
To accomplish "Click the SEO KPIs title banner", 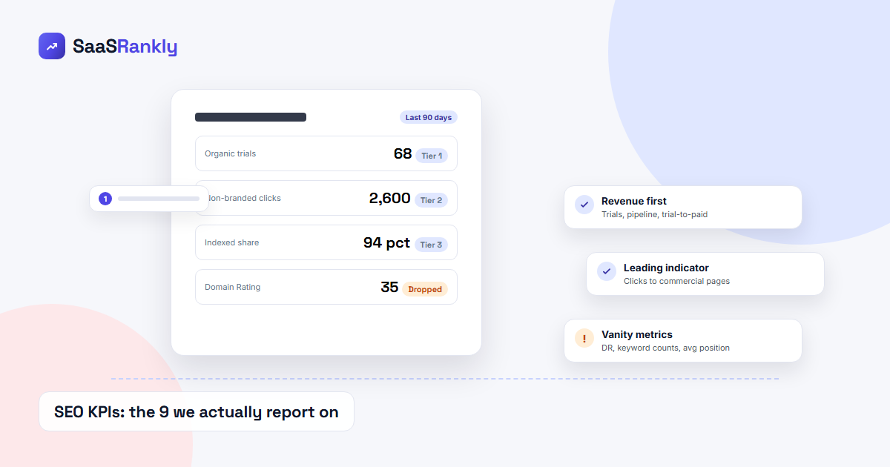I will [x=197, y=411].
